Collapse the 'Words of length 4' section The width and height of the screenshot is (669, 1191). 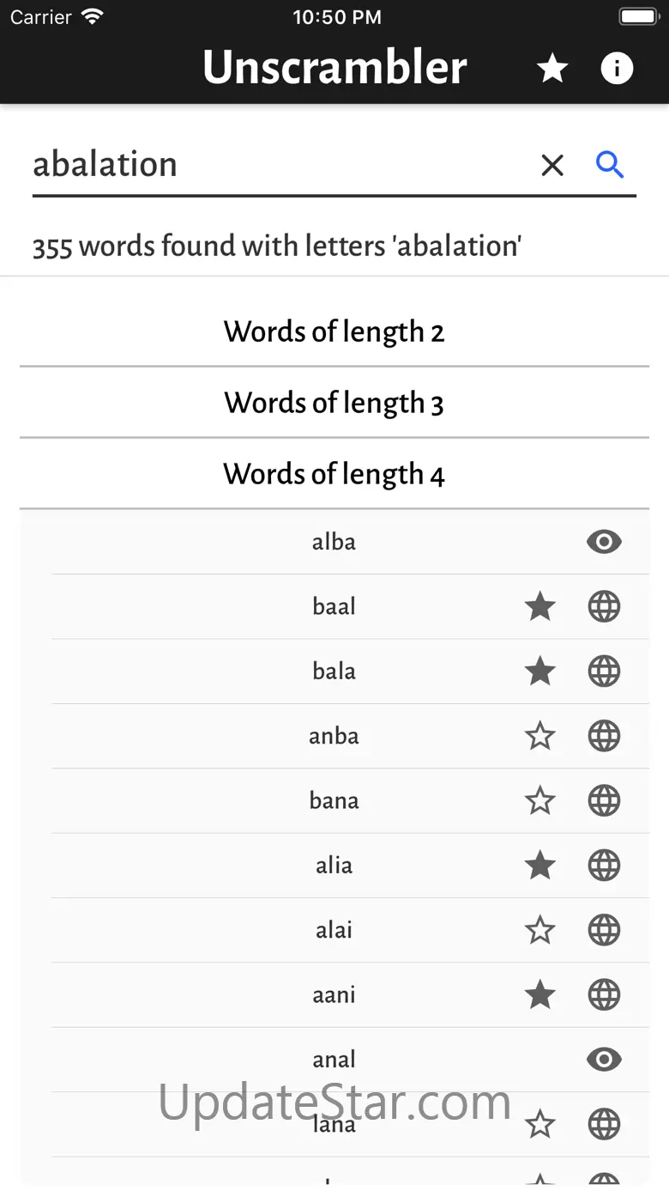coord(334,474)
